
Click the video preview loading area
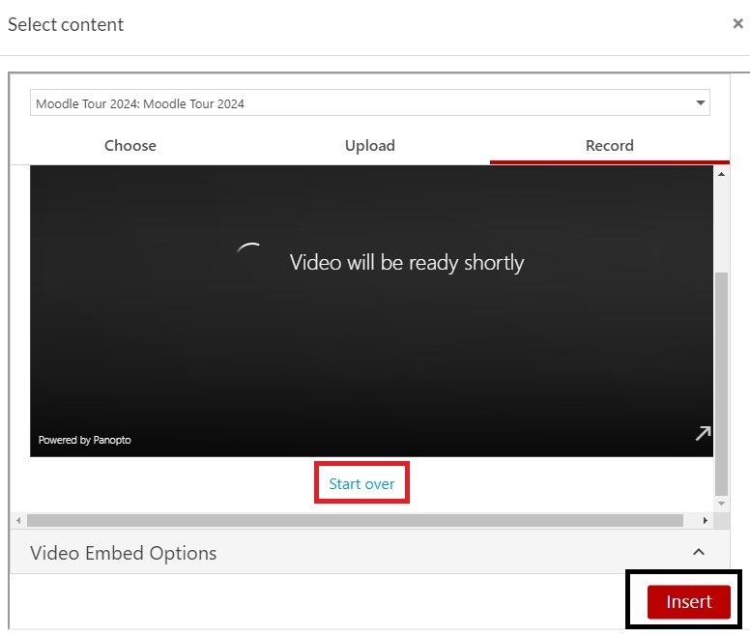point(371,311)
